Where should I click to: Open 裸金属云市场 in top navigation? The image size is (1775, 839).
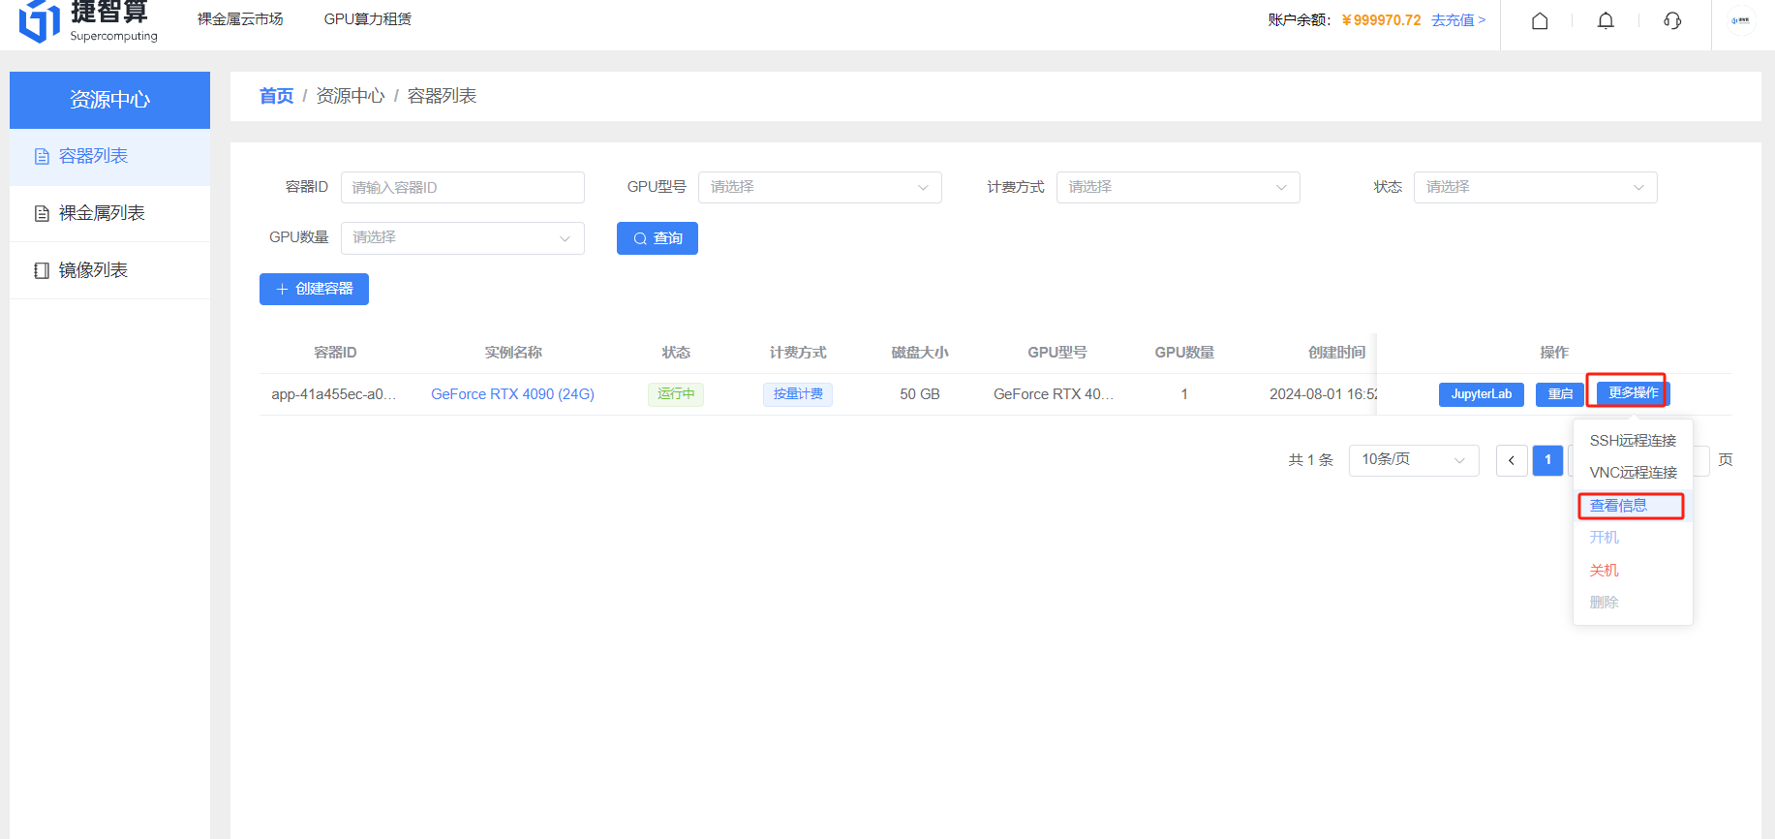point(240,19)
